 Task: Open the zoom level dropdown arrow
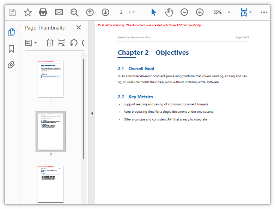coord(229,12)
